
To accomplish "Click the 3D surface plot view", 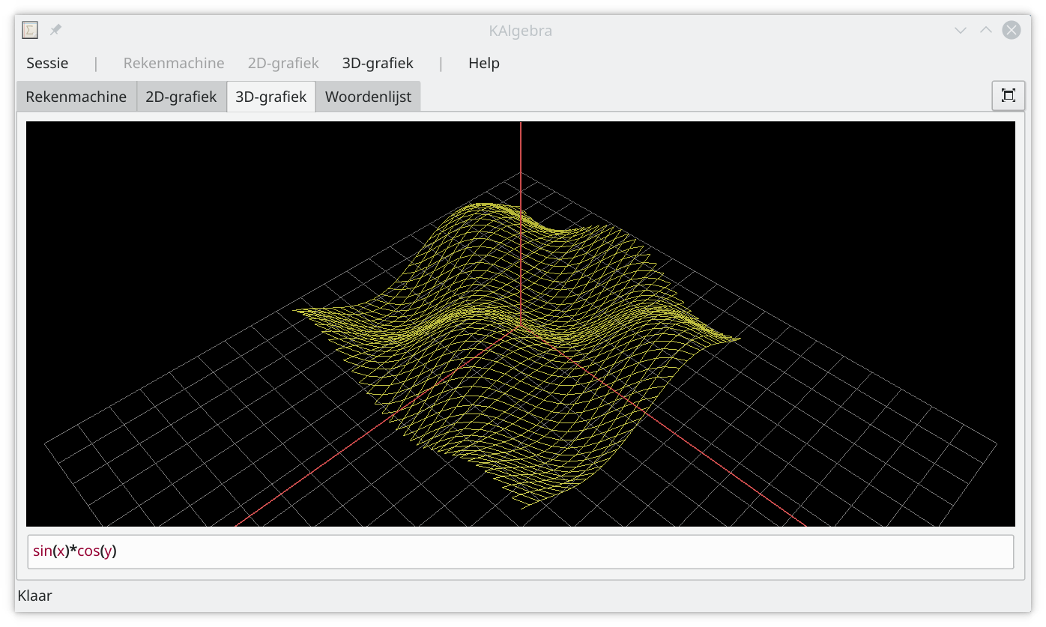I will click(x=521, y=324).
